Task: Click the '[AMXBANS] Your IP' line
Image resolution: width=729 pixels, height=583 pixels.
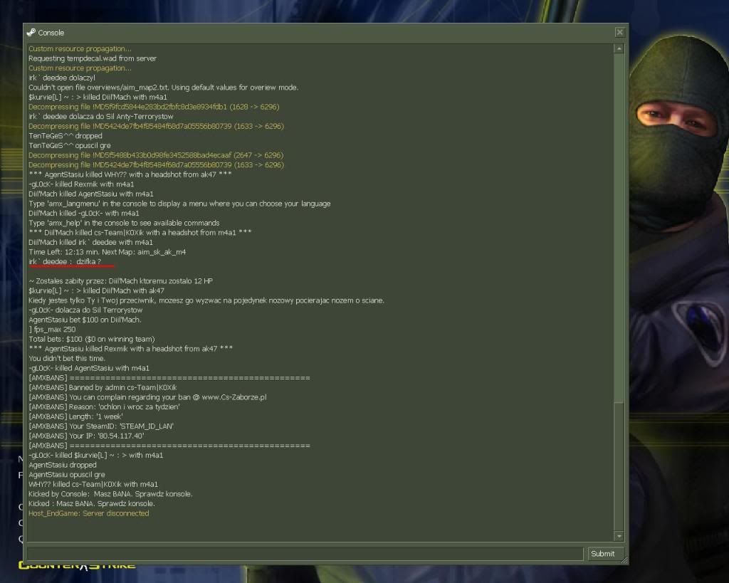Action: click(x=86, y=436)
